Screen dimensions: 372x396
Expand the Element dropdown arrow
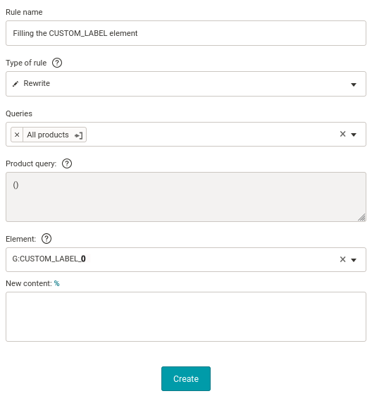pos(354,260)
